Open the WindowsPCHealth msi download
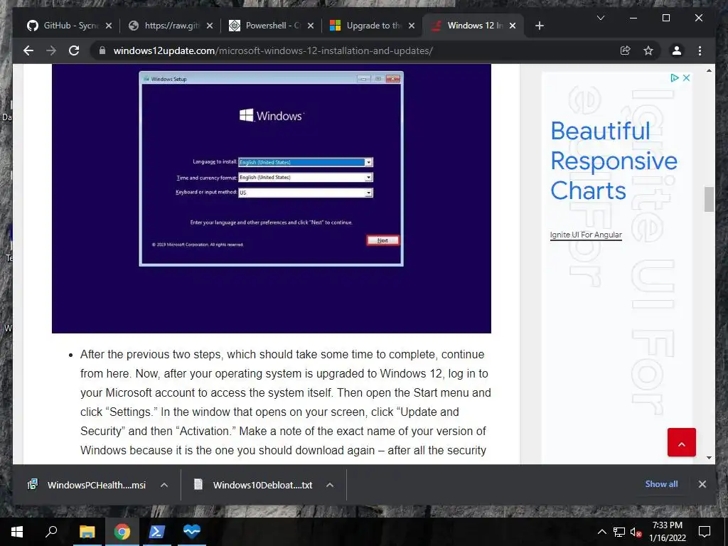 click(87, 485)
